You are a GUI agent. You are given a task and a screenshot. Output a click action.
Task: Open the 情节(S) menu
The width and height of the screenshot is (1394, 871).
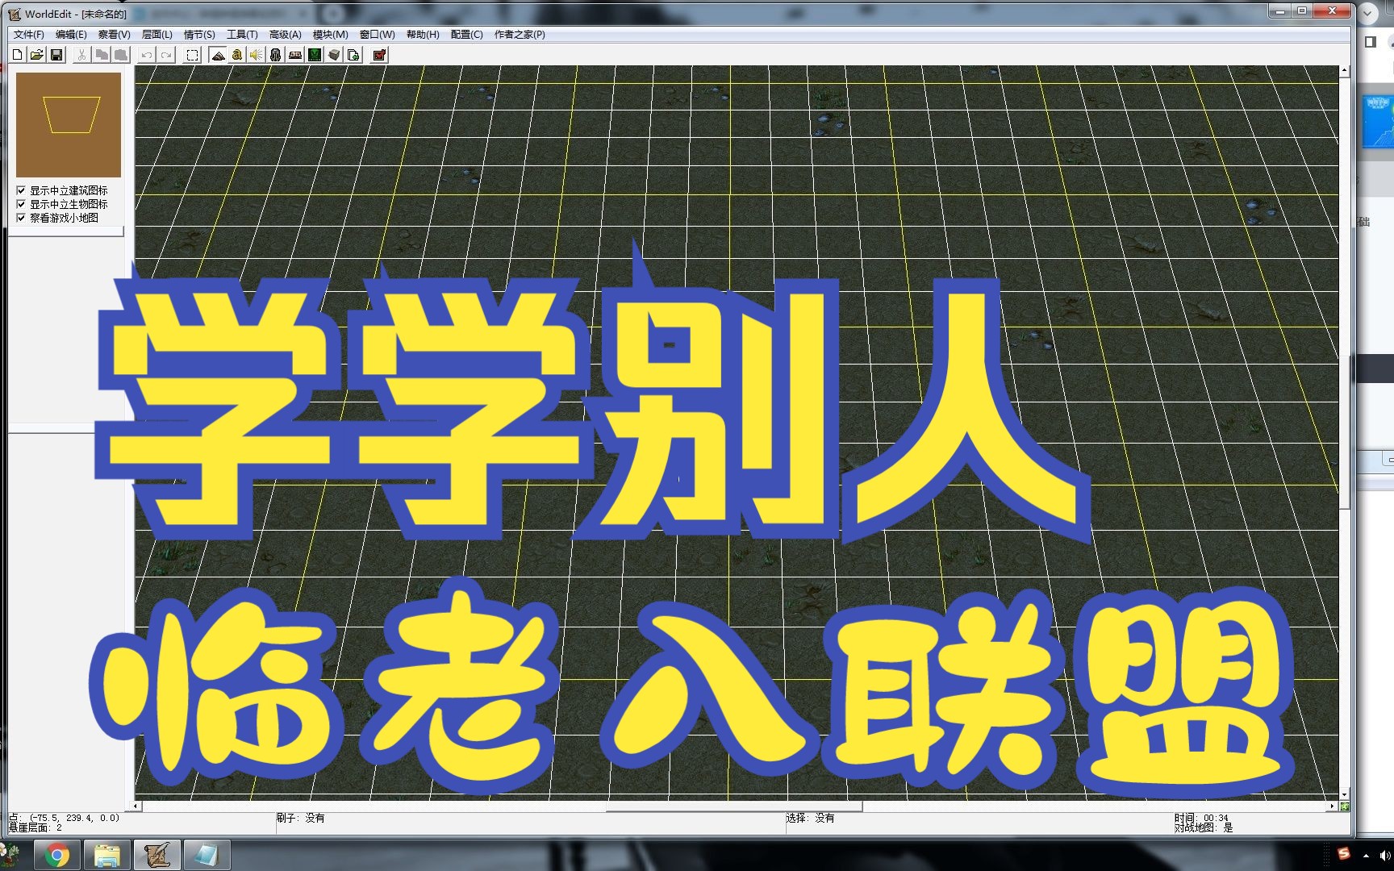tap(199, 35)
